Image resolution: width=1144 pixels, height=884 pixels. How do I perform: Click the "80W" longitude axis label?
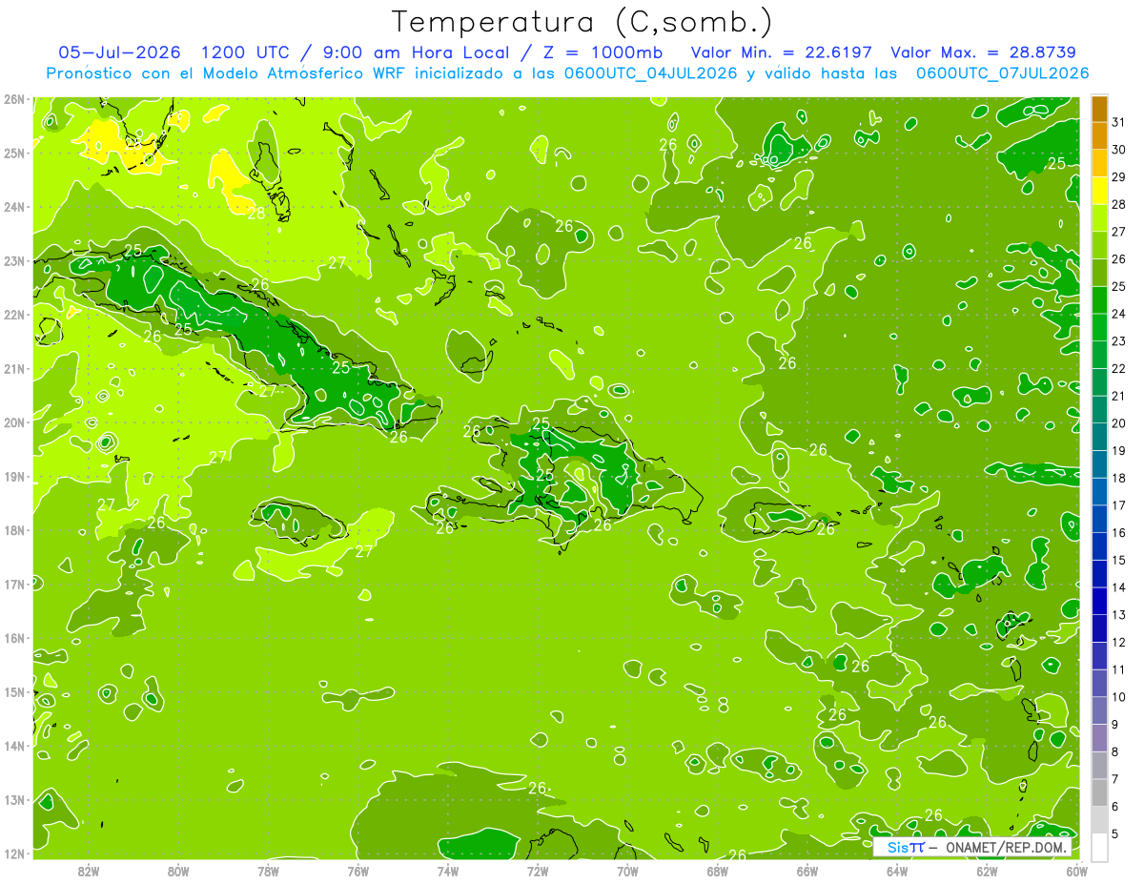pos(178,871)
